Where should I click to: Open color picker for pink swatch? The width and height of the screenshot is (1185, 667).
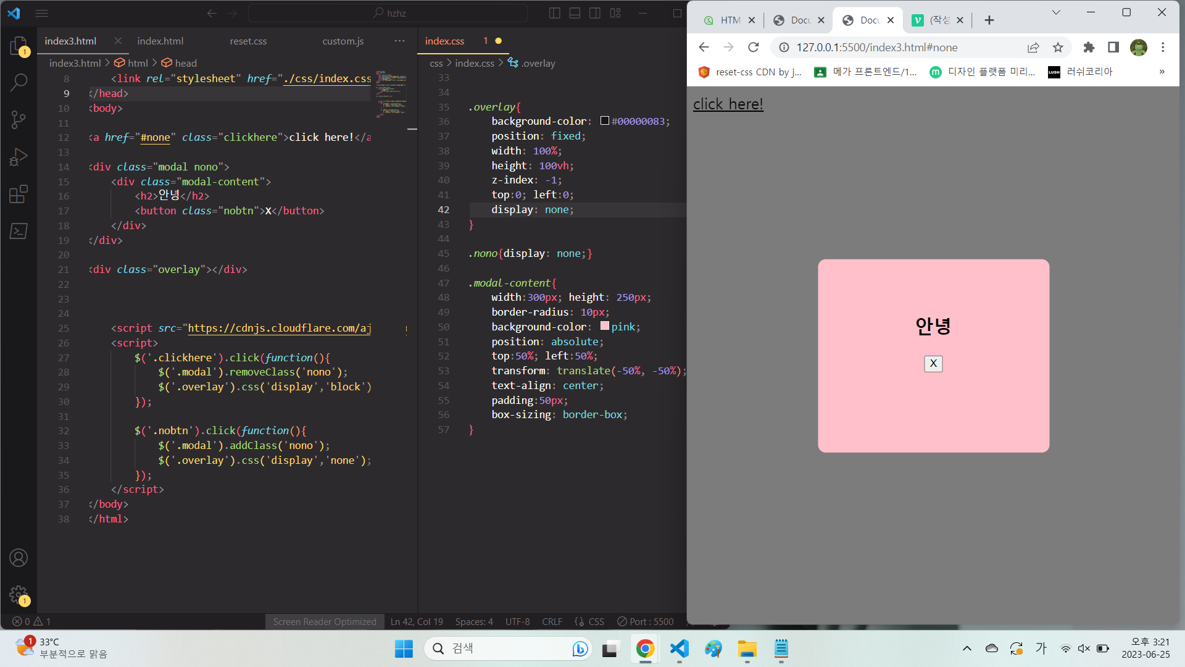pyautogui.click(x=605, y=326)
